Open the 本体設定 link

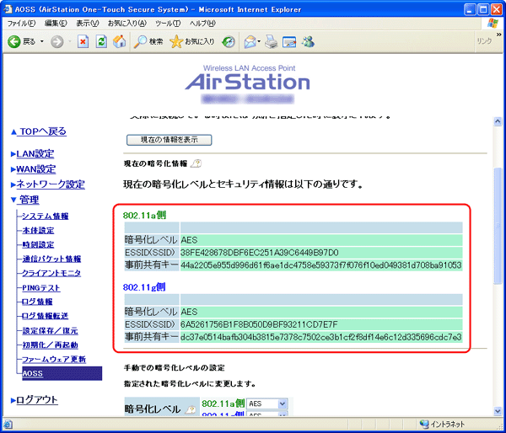point(38,230)
